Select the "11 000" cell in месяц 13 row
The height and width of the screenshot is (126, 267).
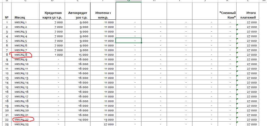pyautogui.click(x=103, y=78)
